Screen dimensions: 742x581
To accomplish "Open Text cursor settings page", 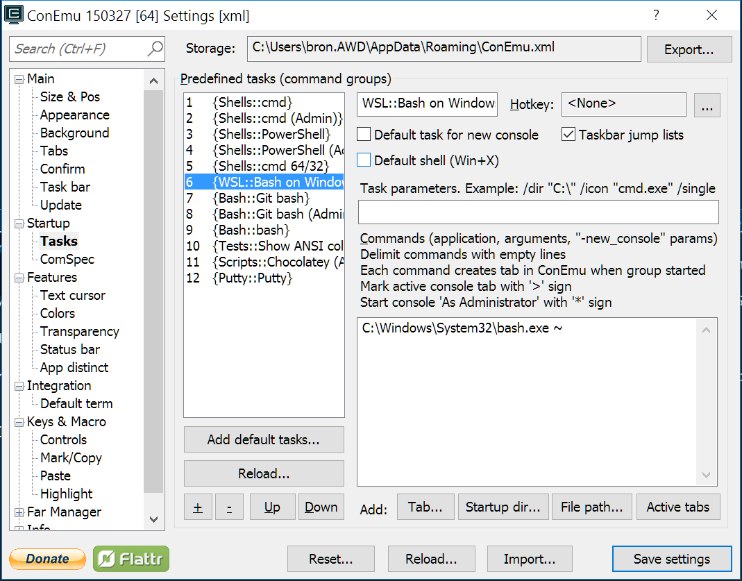I will [72, 295].
